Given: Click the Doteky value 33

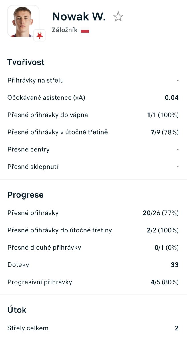Looking at the screenshot, I should pyautogui.click(x=175, y=265).
